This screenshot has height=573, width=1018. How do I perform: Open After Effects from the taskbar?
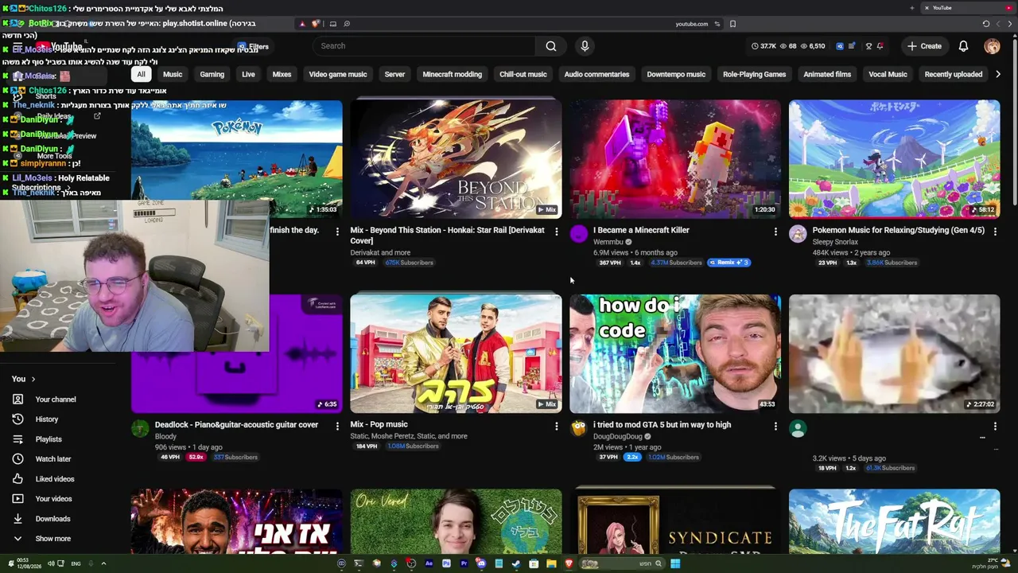tap(429, 563)
